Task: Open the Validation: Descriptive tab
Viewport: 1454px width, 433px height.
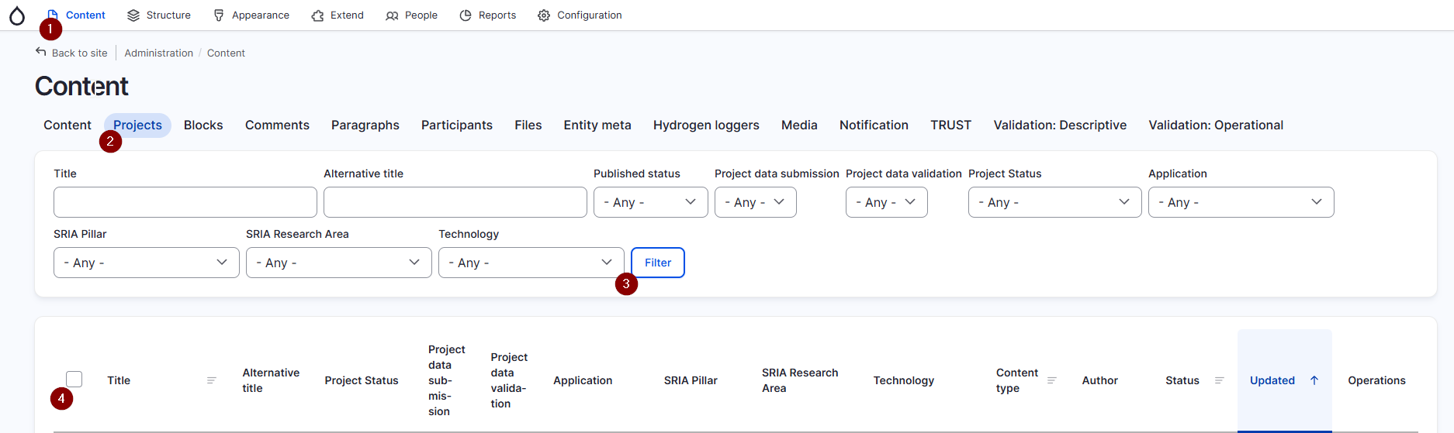Action: tap(1060, 125)
